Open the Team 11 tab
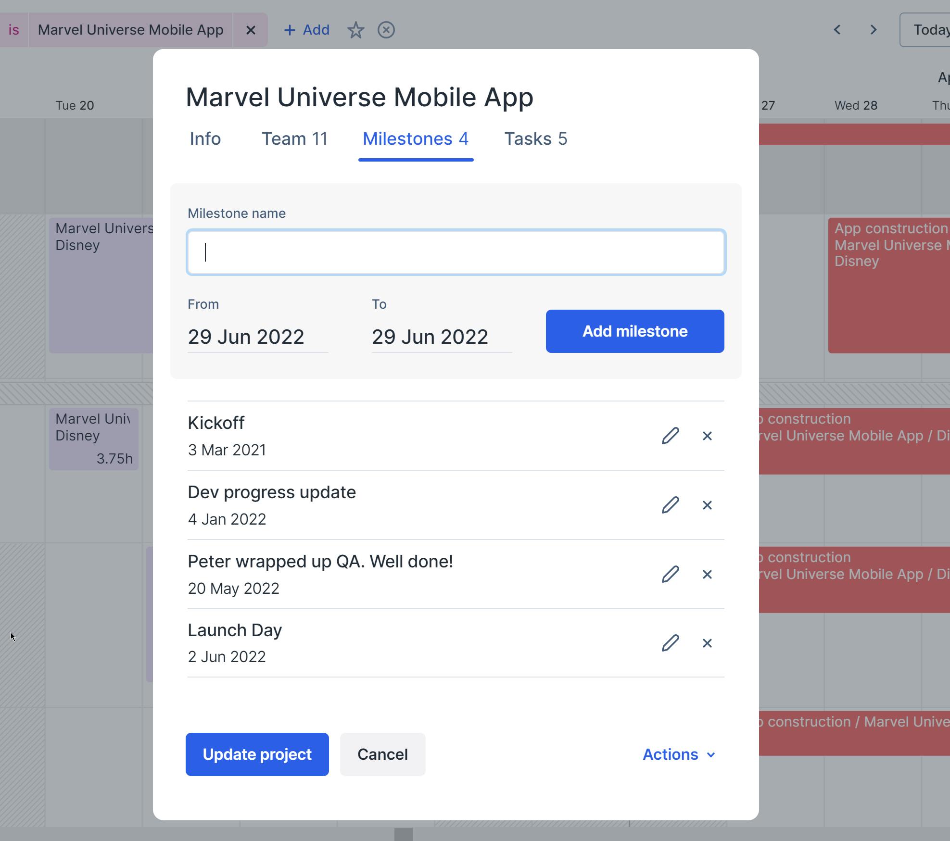 [x=294, y=139]
